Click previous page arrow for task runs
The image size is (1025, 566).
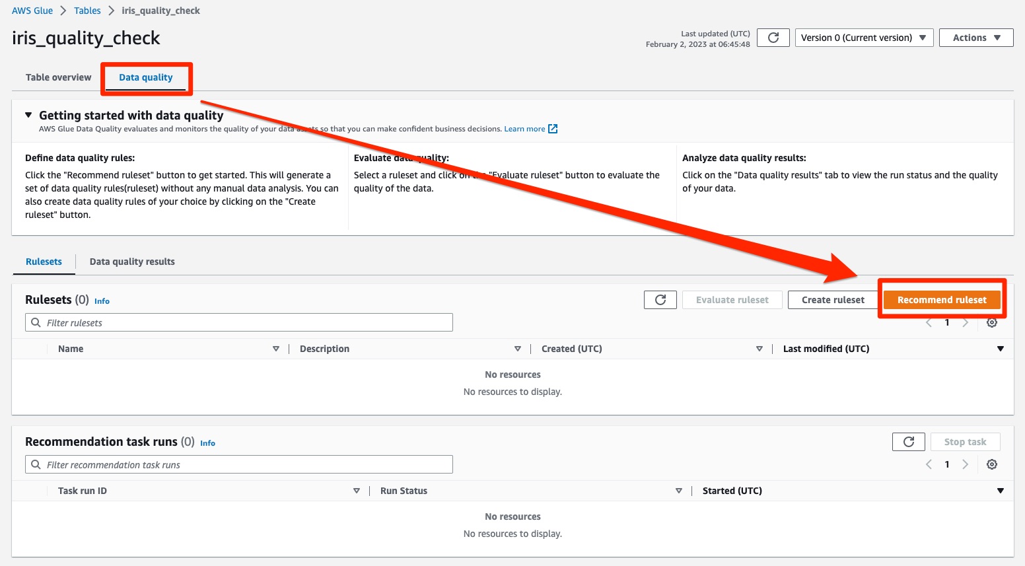coord(929,464)
